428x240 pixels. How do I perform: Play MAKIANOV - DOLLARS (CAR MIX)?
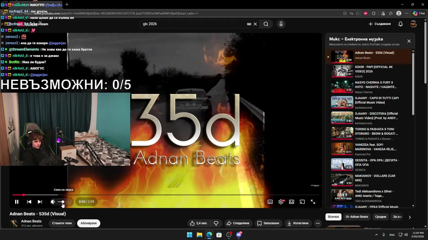point(368,181)
